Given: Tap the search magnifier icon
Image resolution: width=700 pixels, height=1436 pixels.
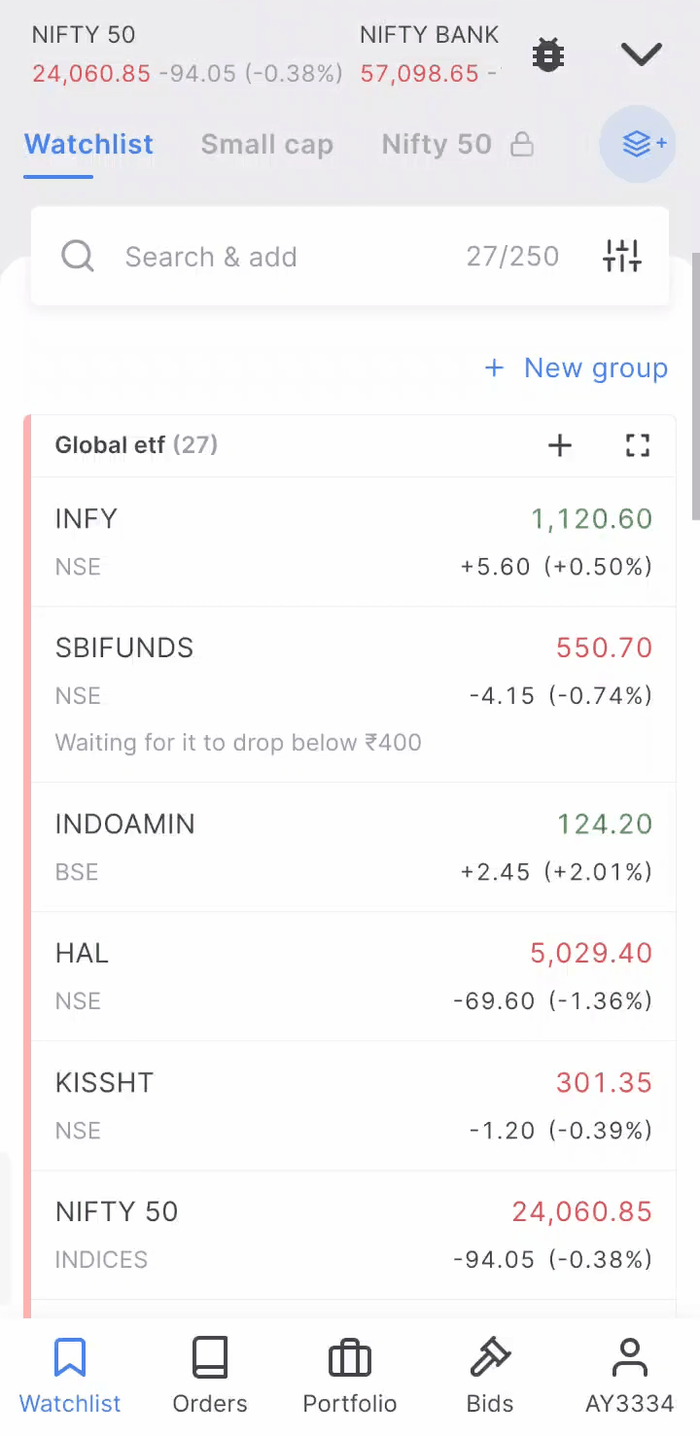Looking at the screenshot, I should coord(78,257).
